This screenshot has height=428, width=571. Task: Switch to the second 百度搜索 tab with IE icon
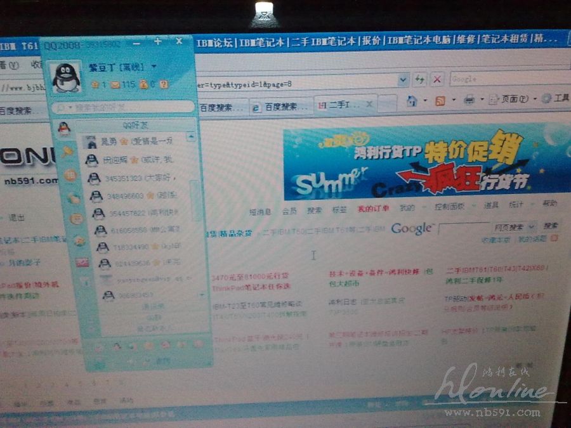coord(280,107)
